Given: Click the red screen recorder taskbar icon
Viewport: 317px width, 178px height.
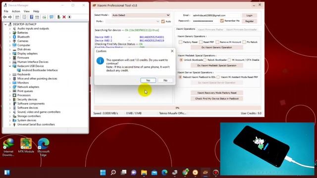Looking at the screenshot, I should point(216,173).
